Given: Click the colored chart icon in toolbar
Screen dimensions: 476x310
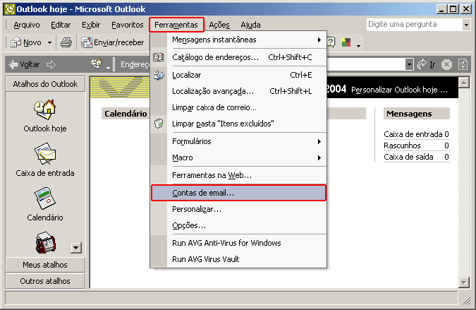Looking at the screenshot, I should click(346, 42).
